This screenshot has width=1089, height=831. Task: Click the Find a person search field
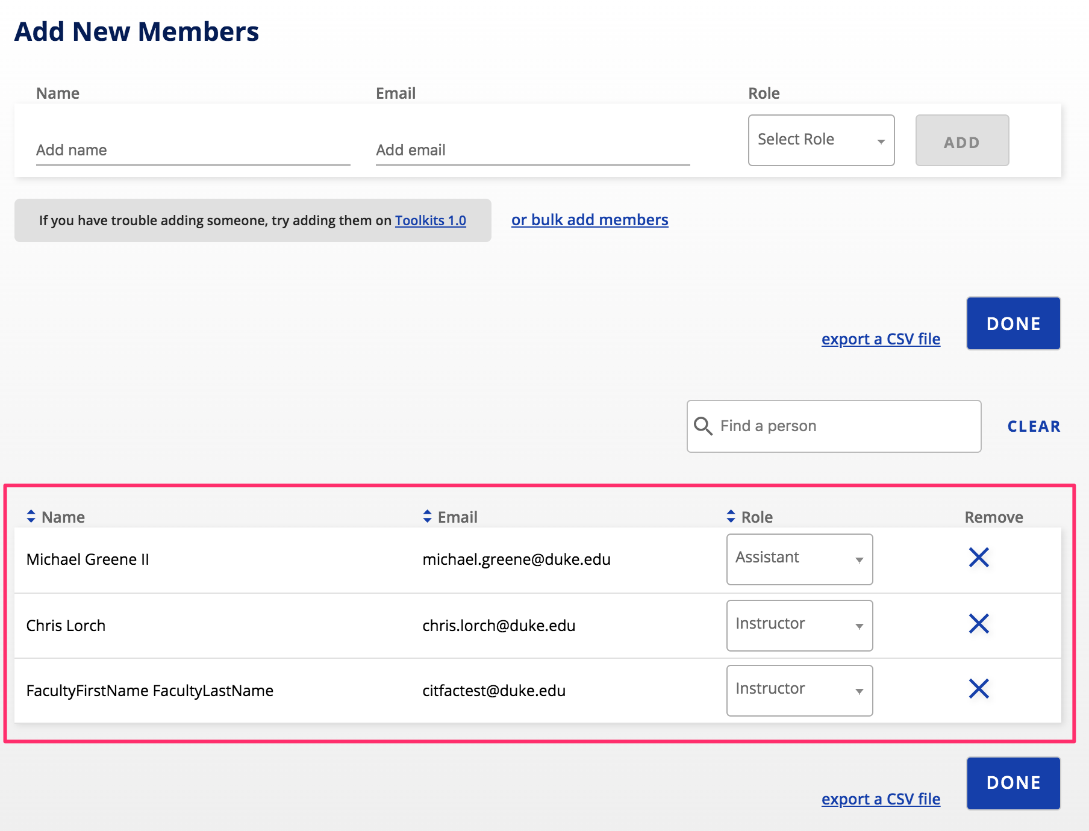click(834, 426)
